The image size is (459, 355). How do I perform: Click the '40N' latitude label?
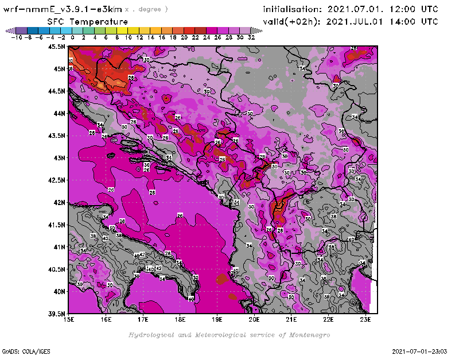coord(59,292)
